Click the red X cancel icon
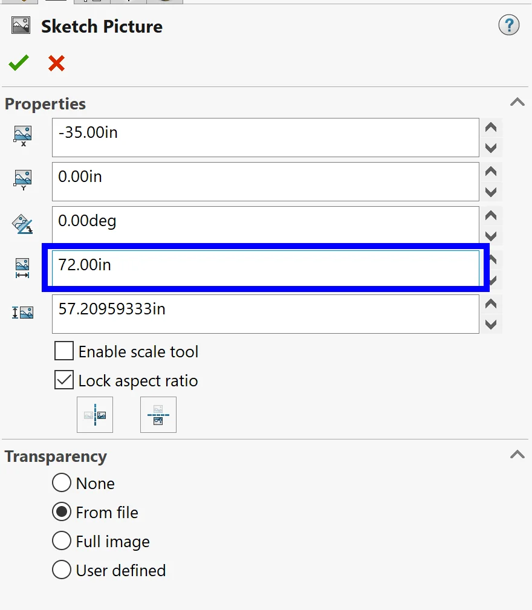 click(x=56, y=63)
